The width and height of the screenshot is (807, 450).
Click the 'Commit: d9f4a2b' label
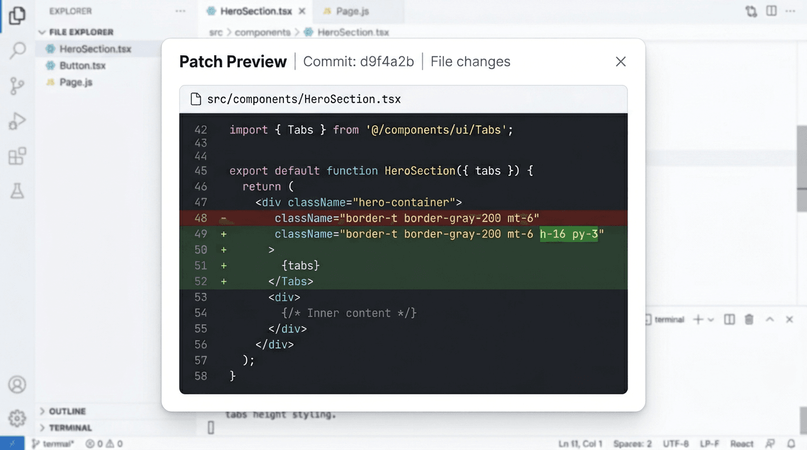(358, 62)
